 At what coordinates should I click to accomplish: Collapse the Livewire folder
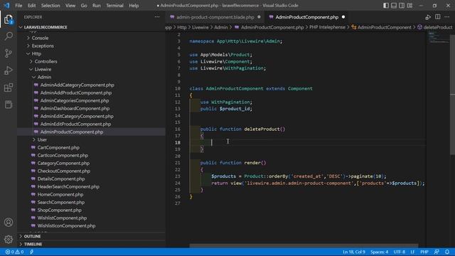tap(43, 70)
